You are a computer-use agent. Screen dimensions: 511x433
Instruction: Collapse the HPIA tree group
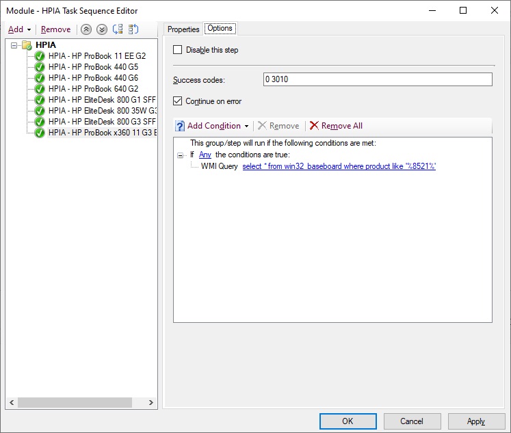(14, 45)
